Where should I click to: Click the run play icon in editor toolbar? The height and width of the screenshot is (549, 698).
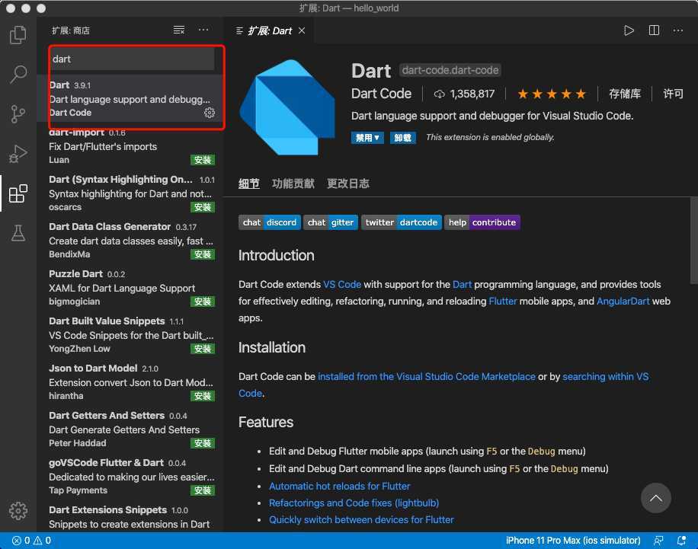click(x=629, y=30)
